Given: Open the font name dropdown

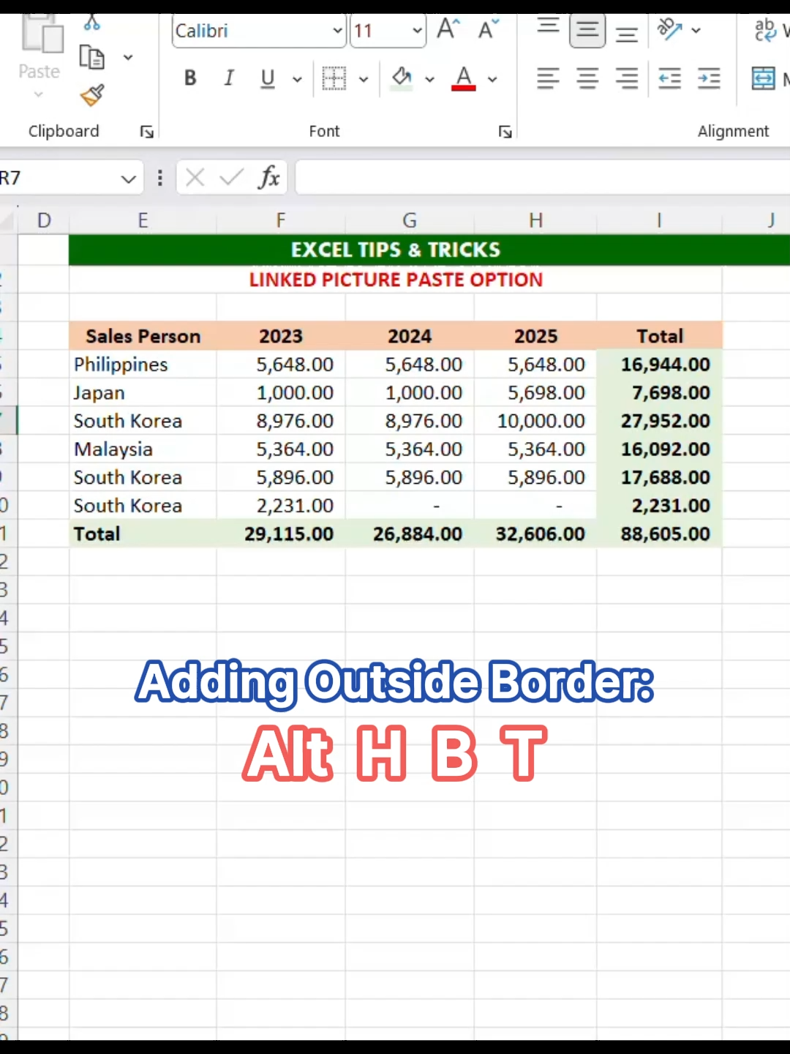Looking at the screenshot, I should 336,31.
